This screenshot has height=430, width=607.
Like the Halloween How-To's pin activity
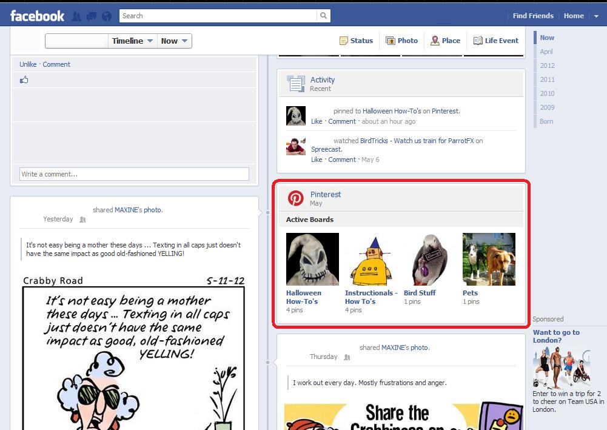pos(317,121)
